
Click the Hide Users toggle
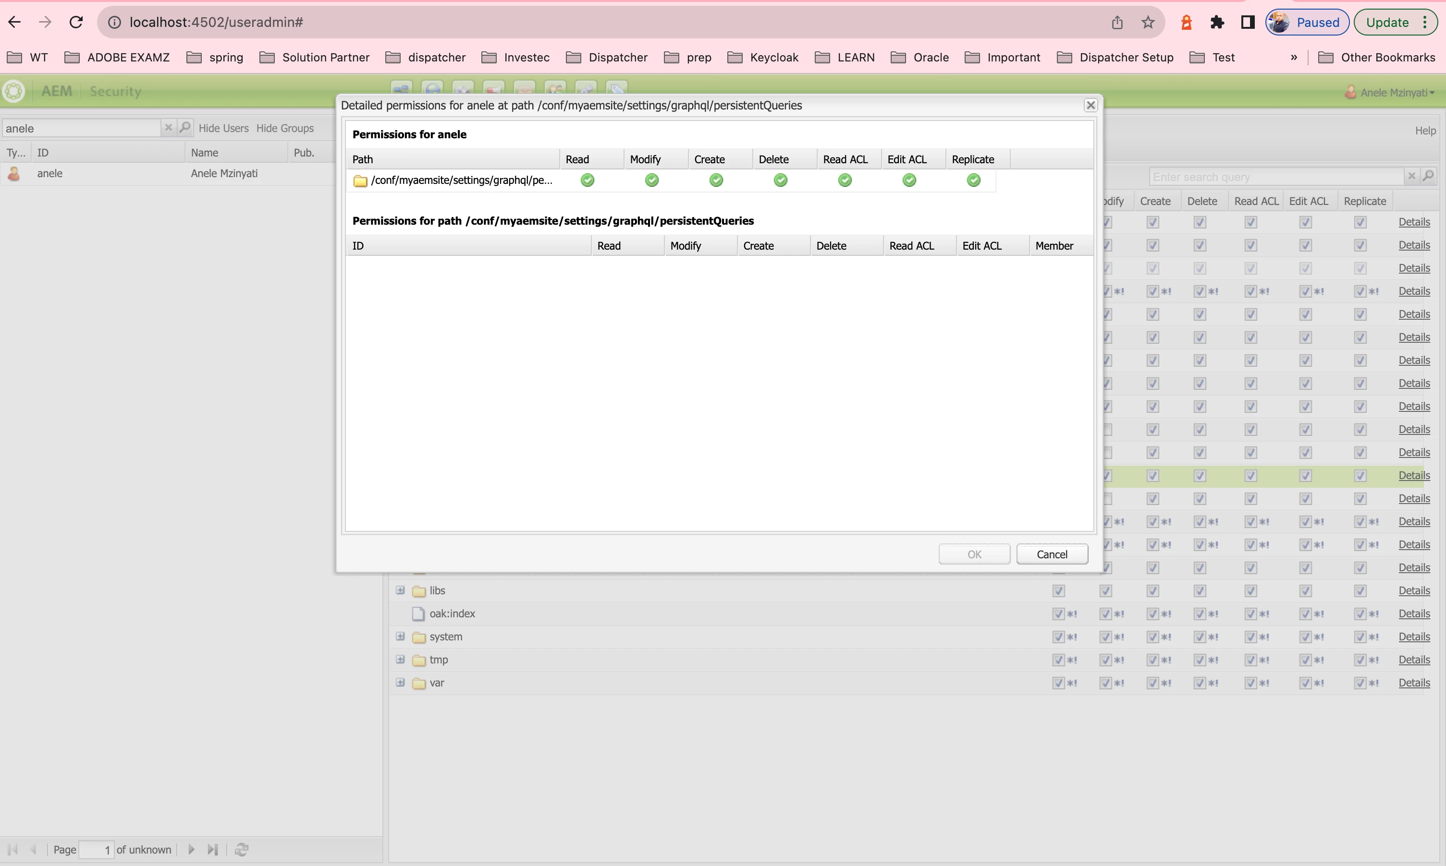point(223,128)
